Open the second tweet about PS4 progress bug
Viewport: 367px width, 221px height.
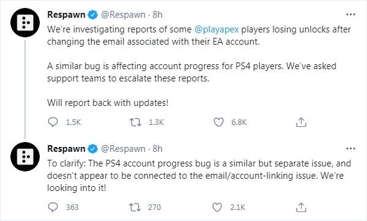[199, 176]
